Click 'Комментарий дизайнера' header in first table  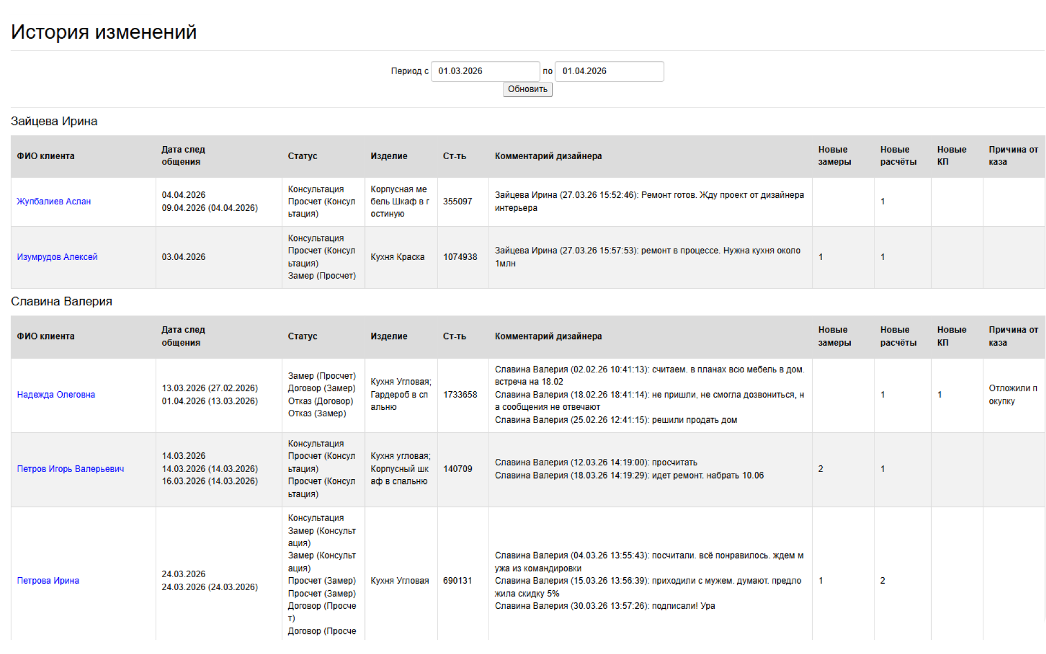[548, 156]
